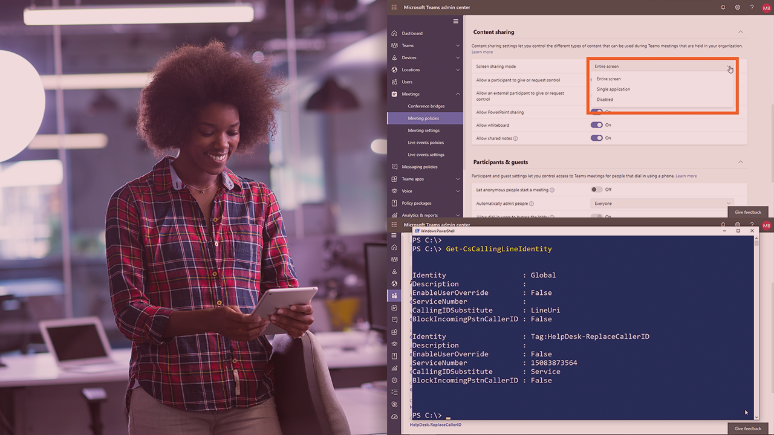Screen dimensions: 774x435
Task: Open the MB account avatar
Action: [x=766, y=7]
